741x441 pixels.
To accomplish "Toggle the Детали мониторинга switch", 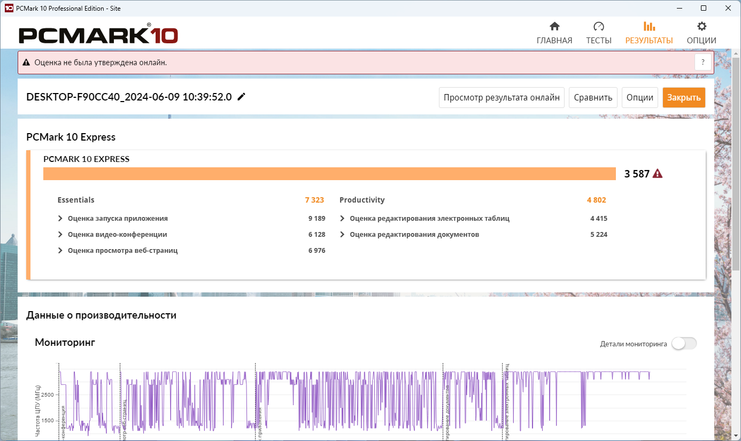I will pos(684,344).
